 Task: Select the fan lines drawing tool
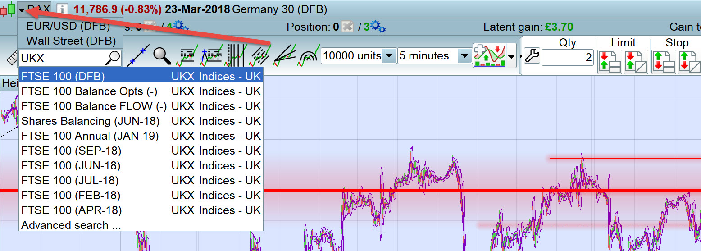285,55
